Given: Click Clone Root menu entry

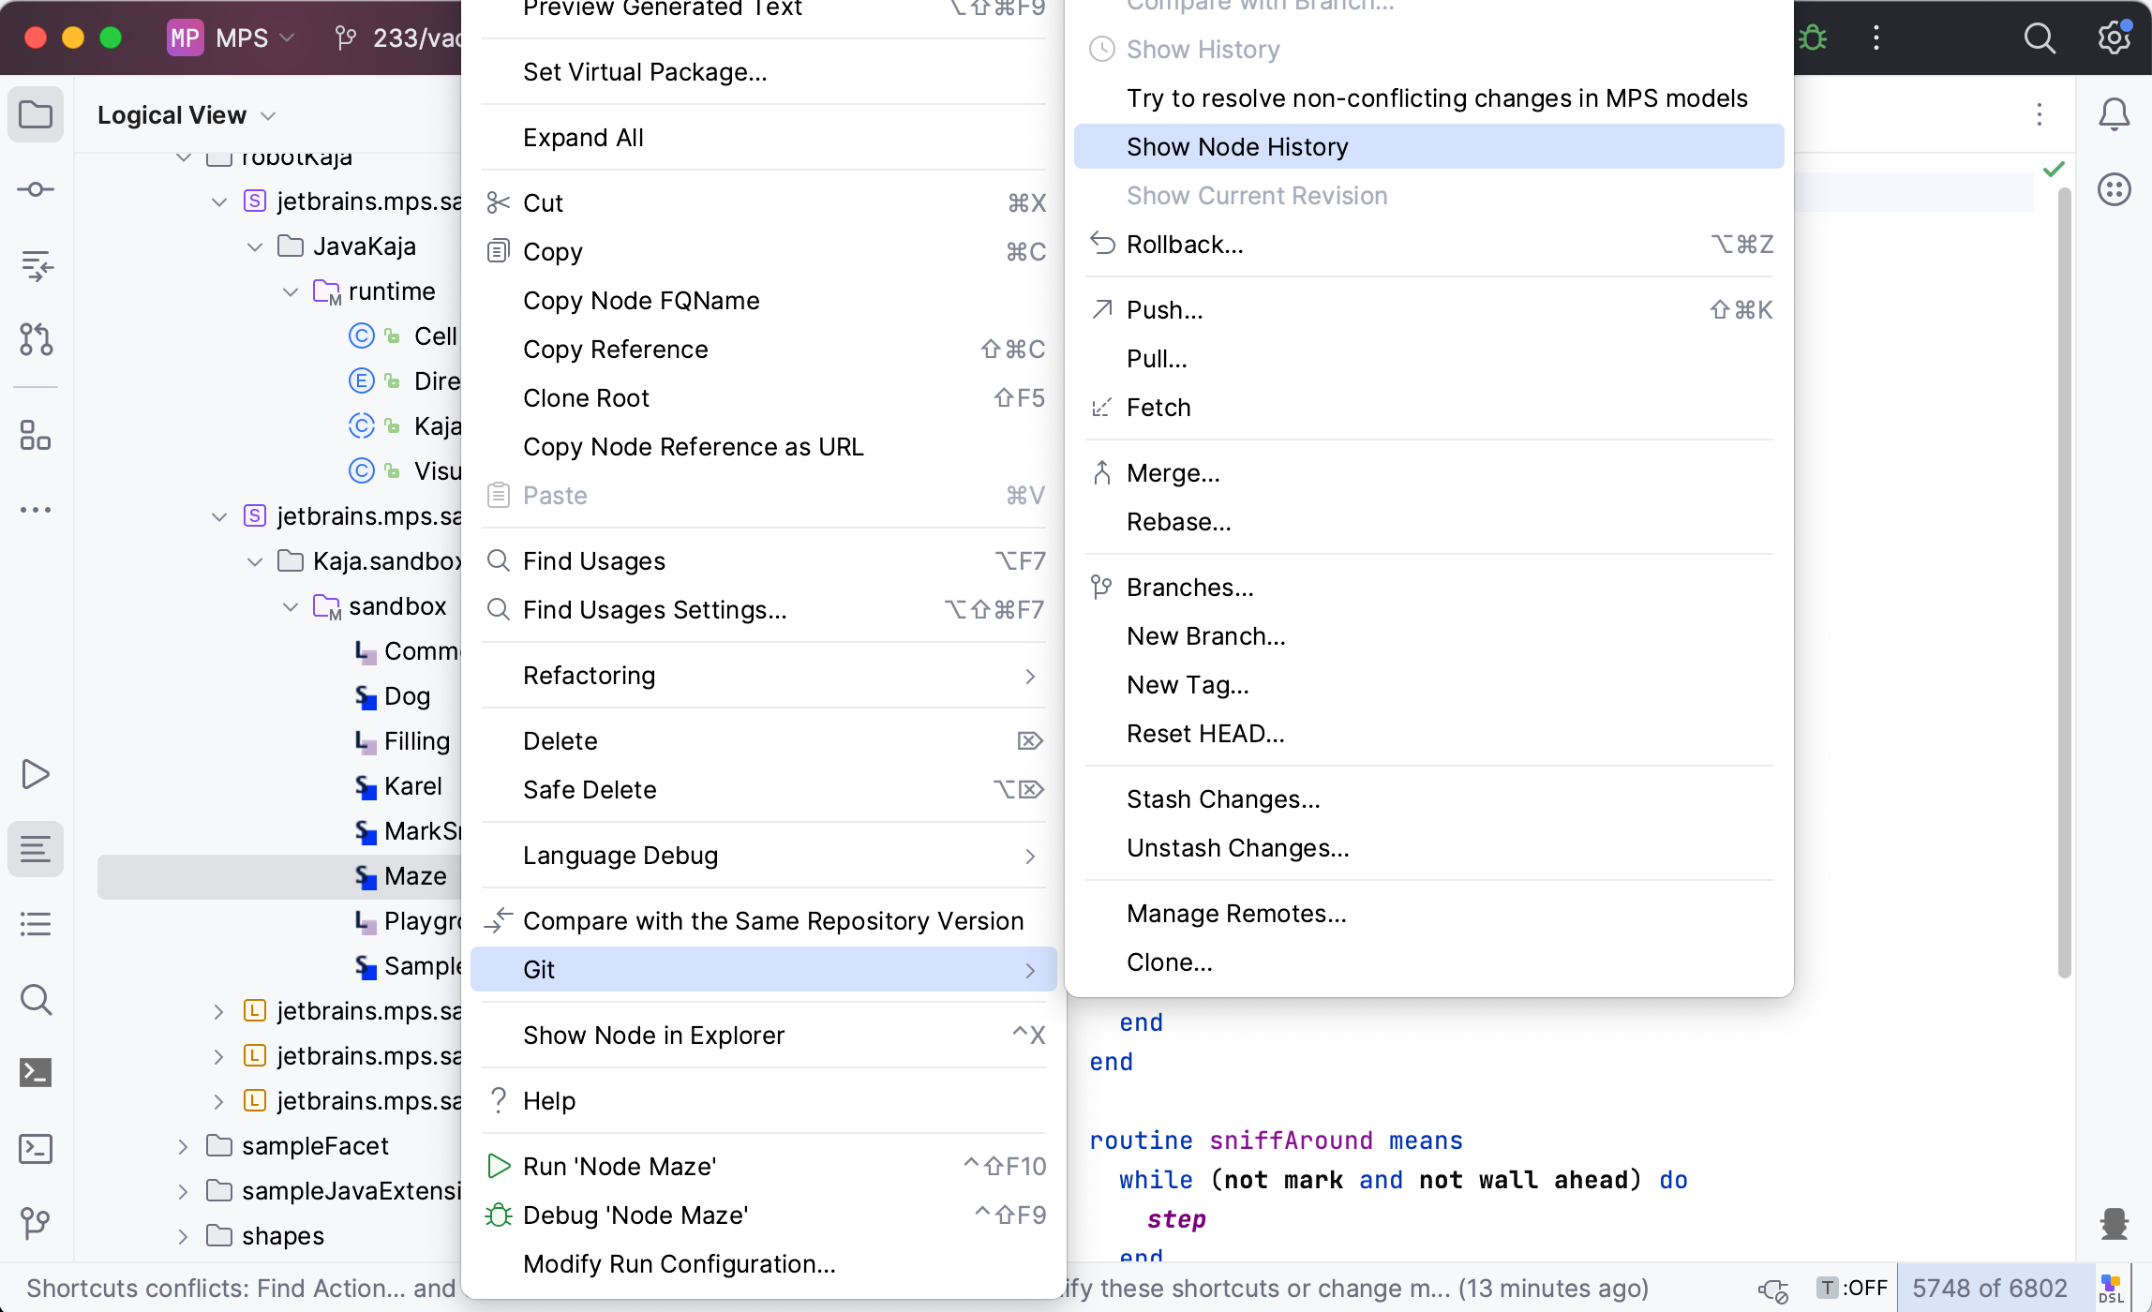Looking at the screenshot, I should pos(586,396).
